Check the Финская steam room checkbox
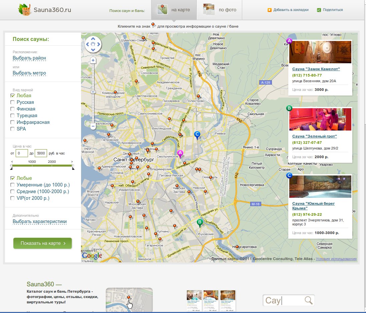Viewport: 366px width, 313px height. (12, 109)
